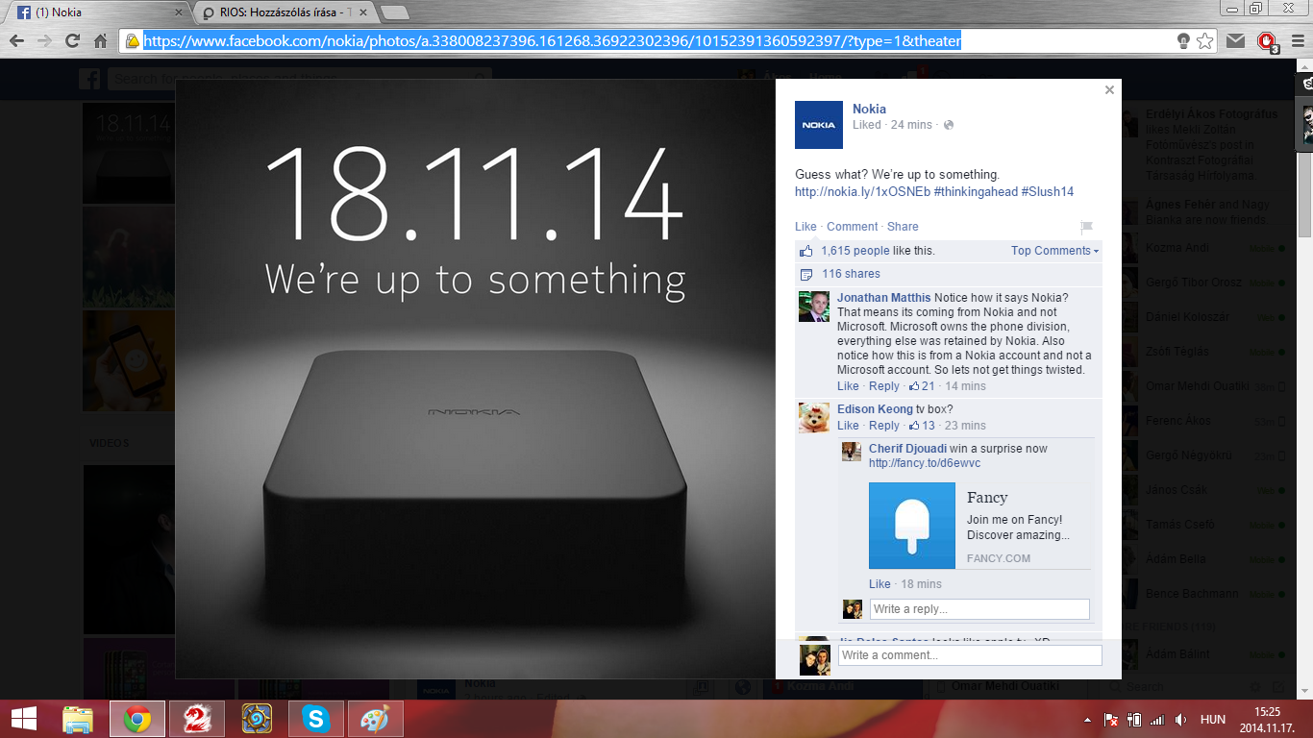Bookmark this page with the star icon
The image size is (1313, 738).
coord(1205,41)
